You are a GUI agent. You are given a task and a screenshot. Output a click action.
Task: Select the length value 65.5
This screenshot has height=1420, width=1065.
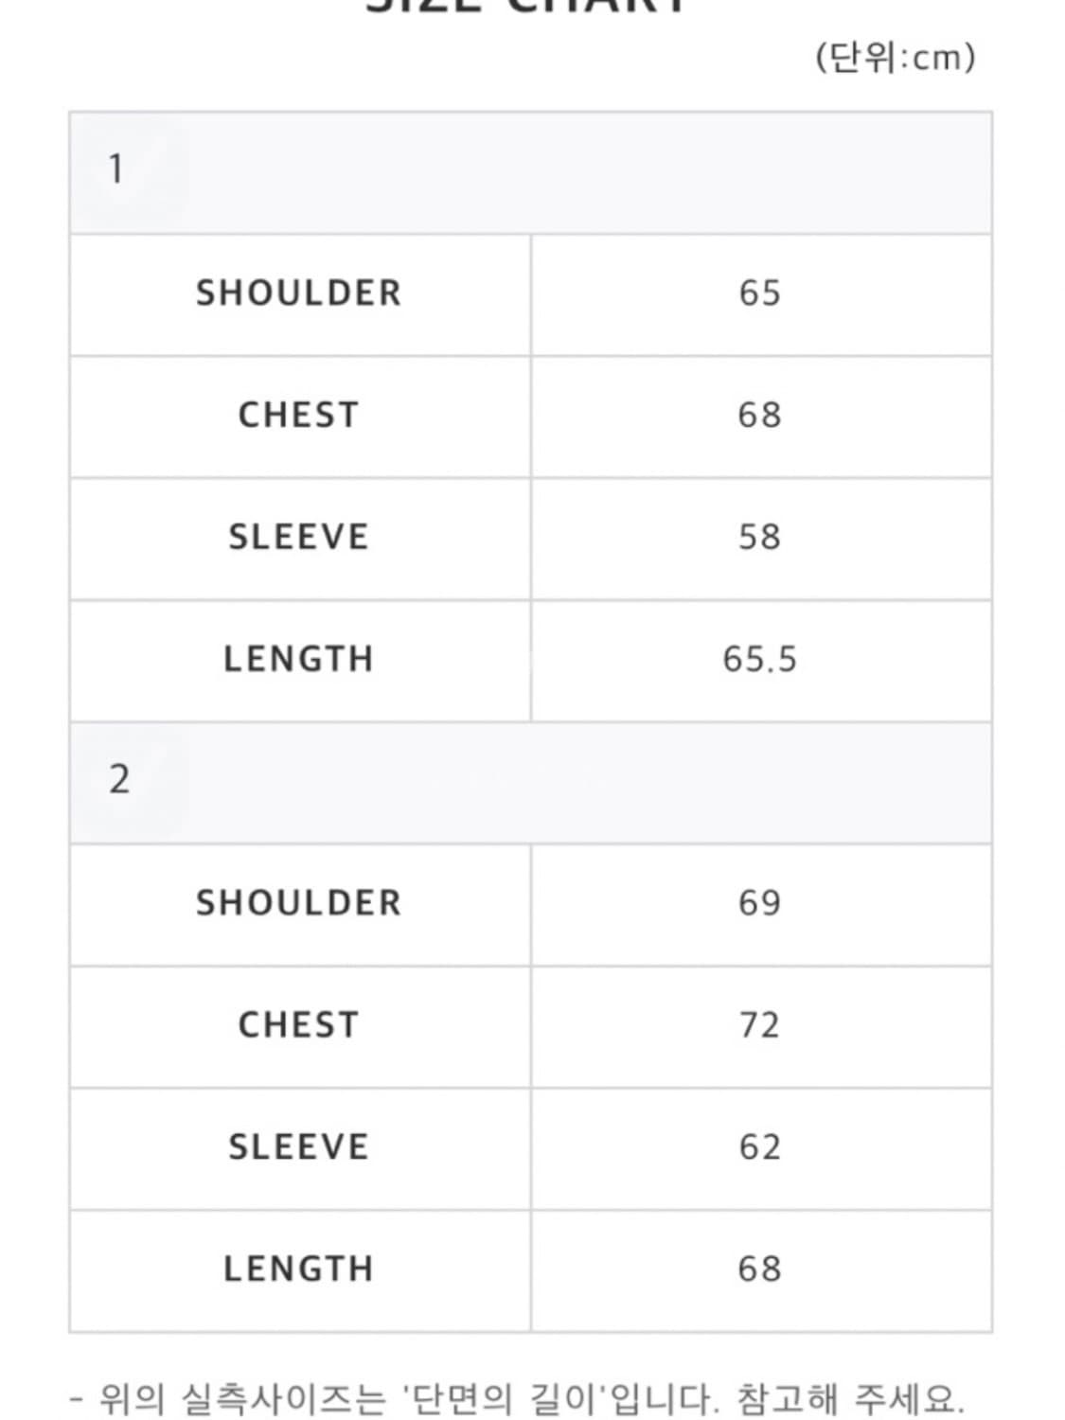[760, 660]
